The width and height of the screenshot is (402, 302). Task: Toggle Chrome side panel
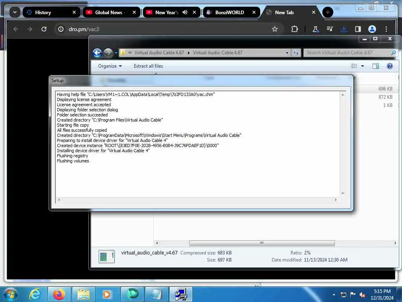click(x=358, y=29)
